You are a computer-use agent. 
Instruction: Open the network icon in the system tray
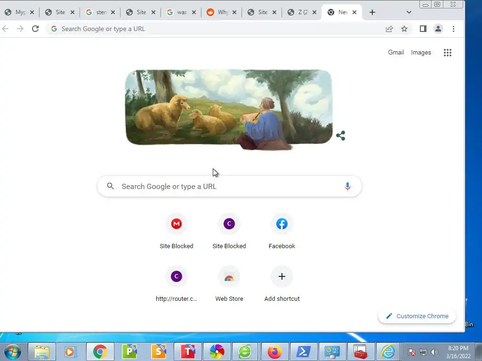coord(423,352)
